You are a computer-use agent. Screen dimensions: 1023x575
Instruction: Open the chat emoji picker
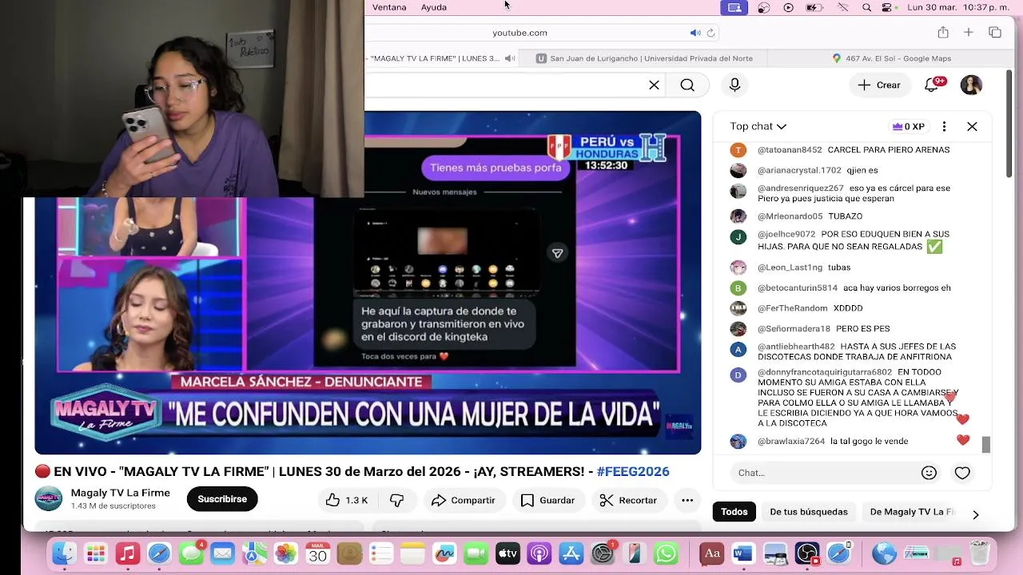929,473
